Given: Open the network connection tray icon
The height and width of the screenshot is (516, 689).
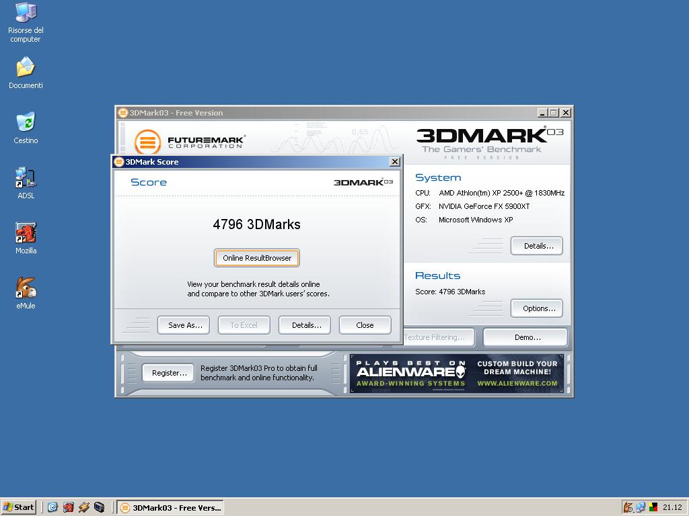Looking at the screenshot, I should tap(641, 507).
